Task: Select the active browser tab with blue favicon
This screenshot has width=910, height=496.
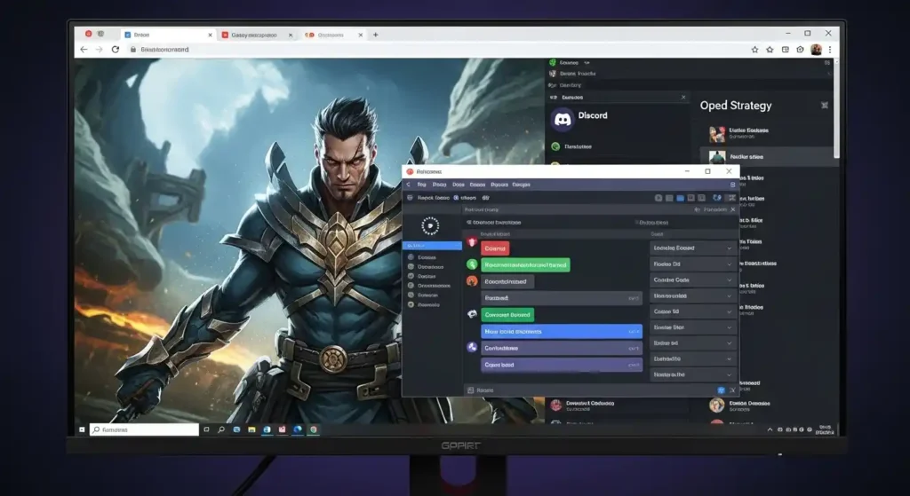Action: click(168, 35)
